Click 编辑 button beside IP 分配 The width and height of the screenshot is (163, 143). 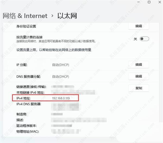coord(139,65)
